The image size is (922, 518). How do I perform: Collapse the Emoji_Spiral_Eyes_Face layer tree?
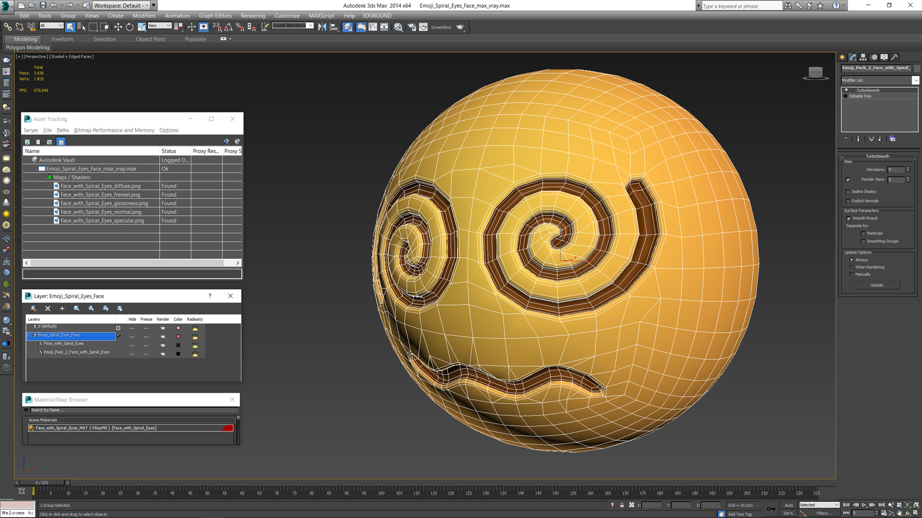29,335
